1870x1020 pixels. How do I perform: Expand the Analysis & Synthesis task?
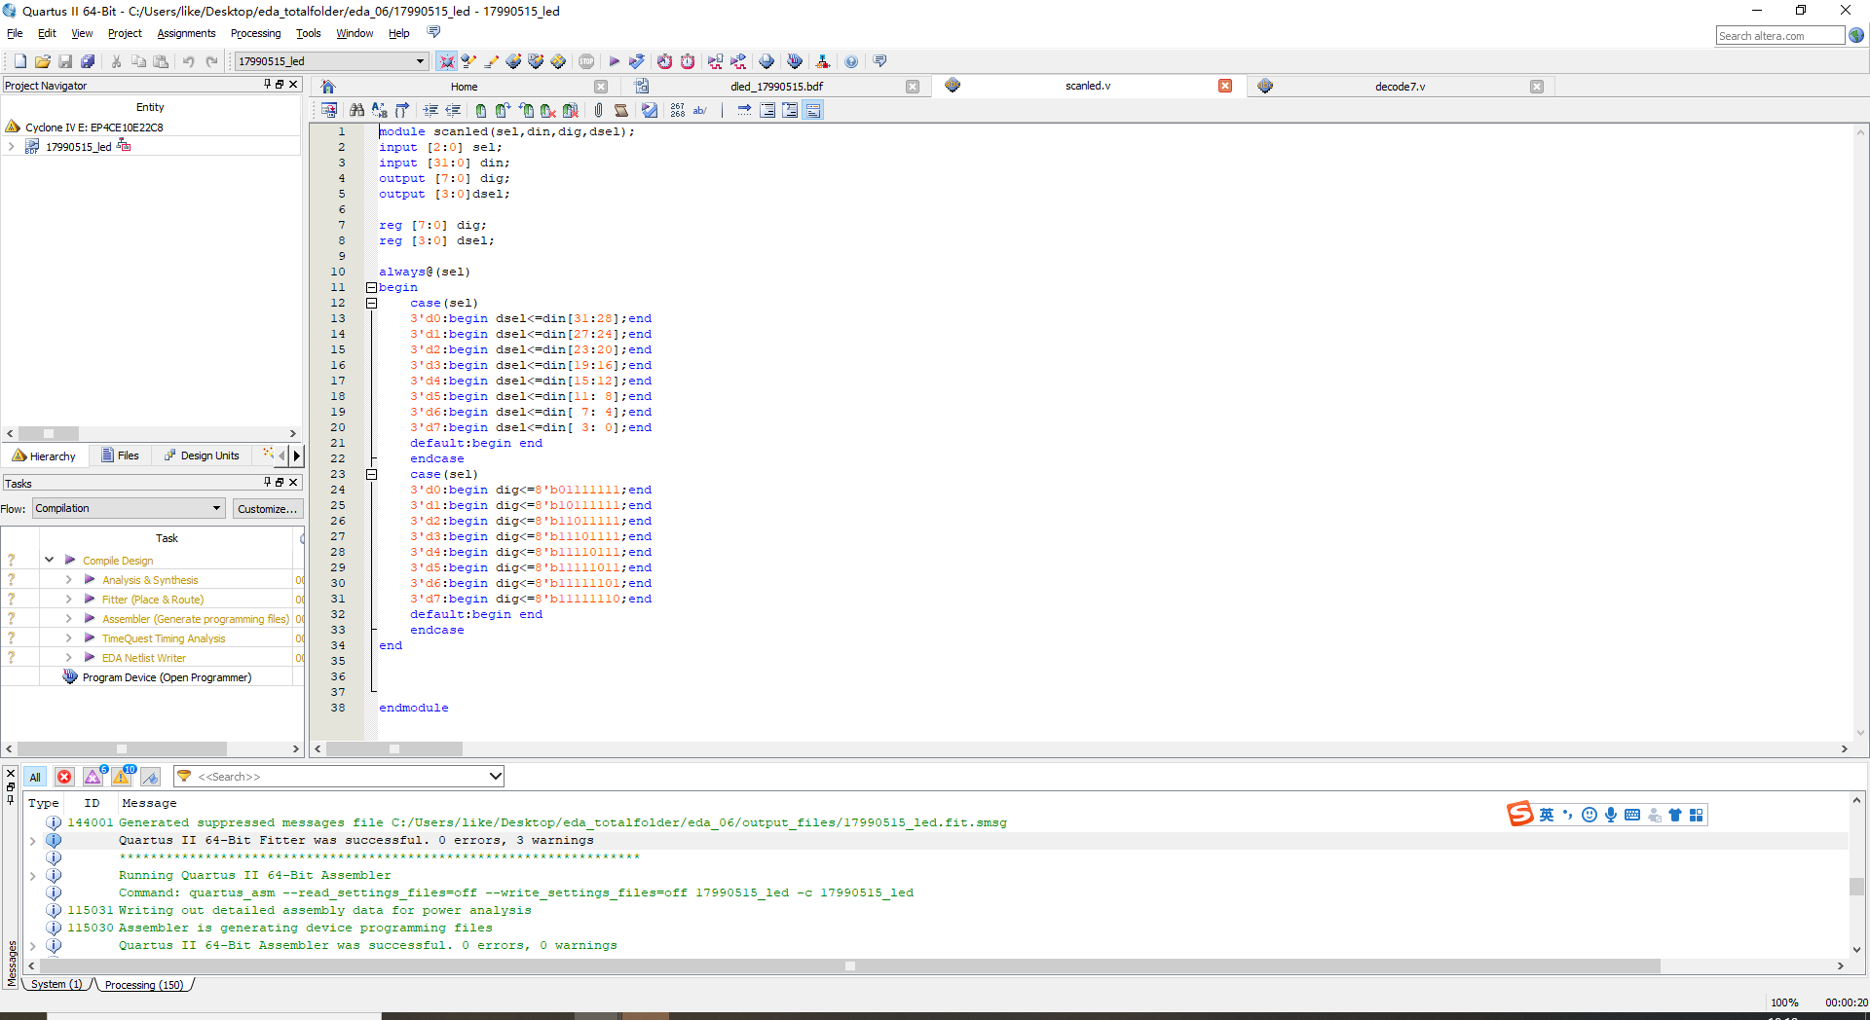tap(69, 579)
